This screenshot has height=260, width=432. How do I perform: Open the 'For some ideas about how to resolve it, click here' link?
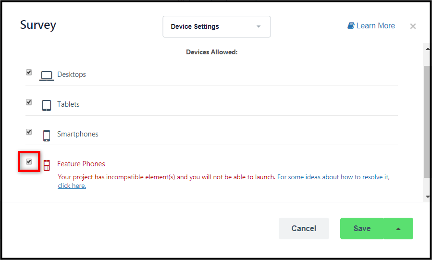(x=333, y=177)
